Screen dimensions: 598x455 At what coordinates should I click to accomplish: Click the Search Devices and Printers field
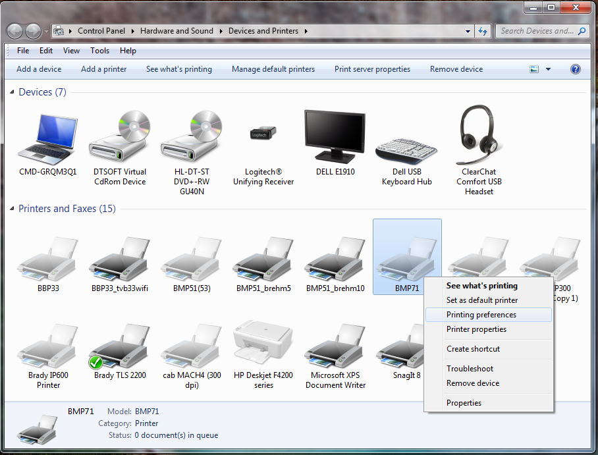[537, 31]
